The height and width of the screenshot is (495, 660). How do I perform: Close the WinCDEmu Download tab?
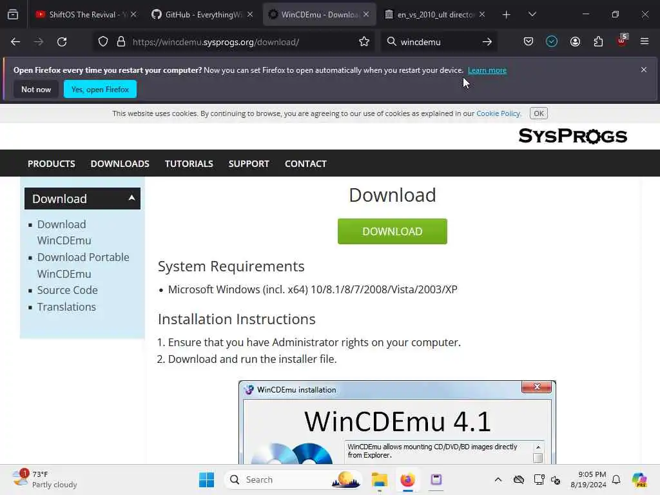(x=366, y=14)
